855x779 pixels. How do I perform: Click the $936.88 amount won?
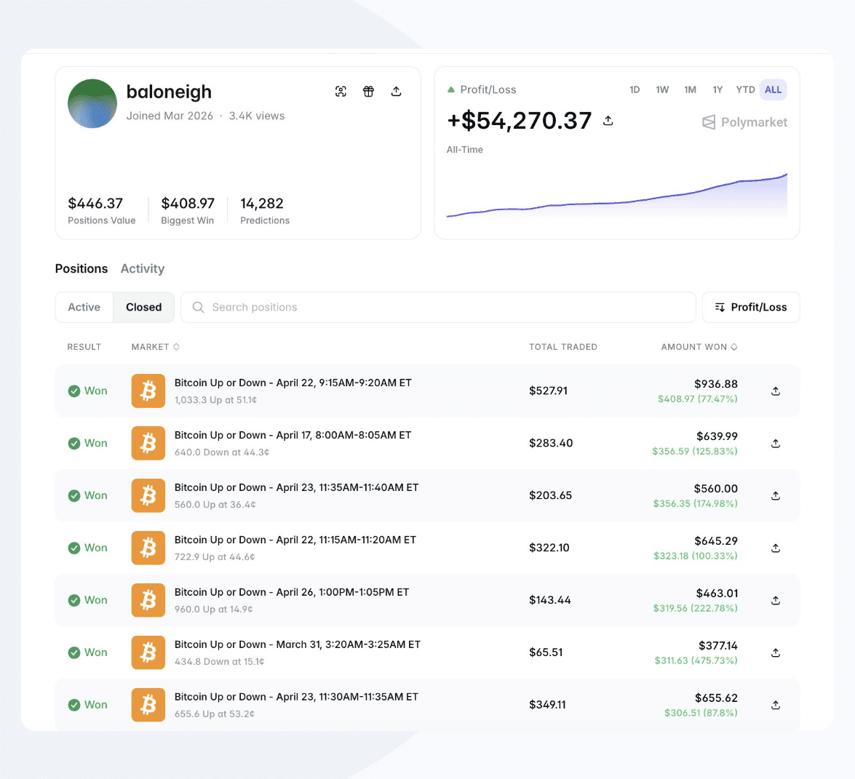(x=716, y=384)
